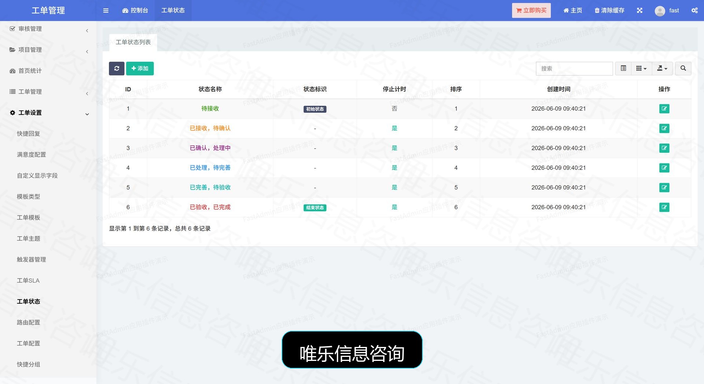
Task: Open the settings gears icon top right
Action: click(694, 10)
